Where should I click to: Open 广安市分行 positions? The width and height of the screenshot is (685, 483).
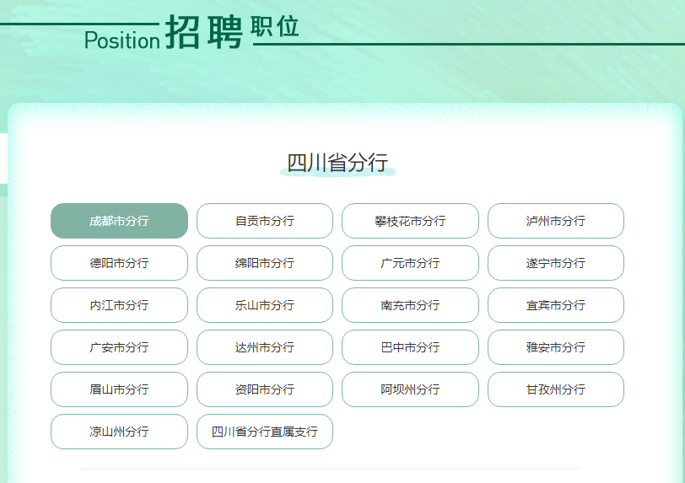119,347
